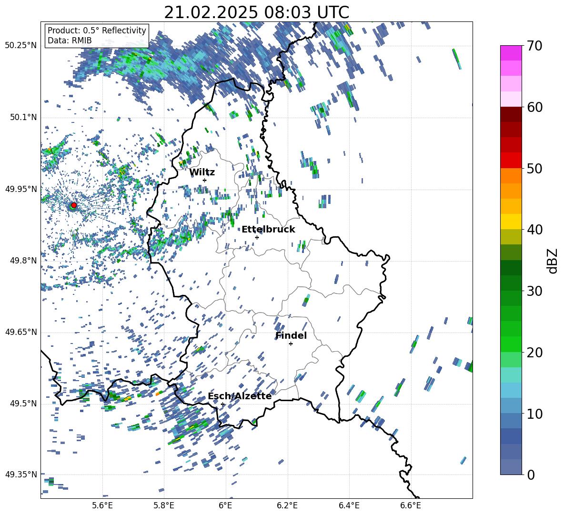Click the 49.5°N latitude label
The height and width of the screenshot is (515, 564).
pyautogui.click(x=24, y=404)
